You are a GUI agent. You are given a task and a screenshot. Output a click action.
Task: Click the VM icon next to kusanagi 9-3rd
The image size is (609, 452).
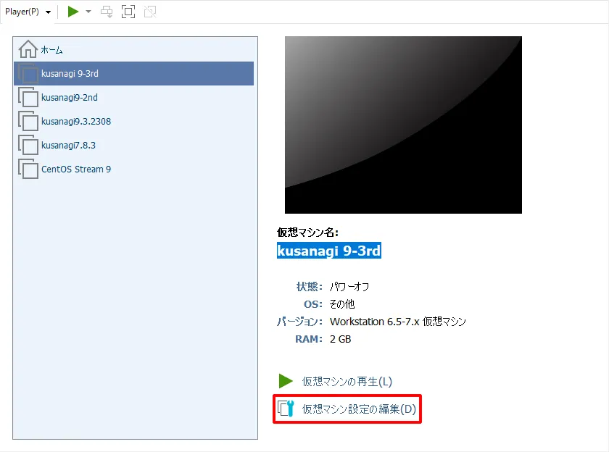click(28, 73)
